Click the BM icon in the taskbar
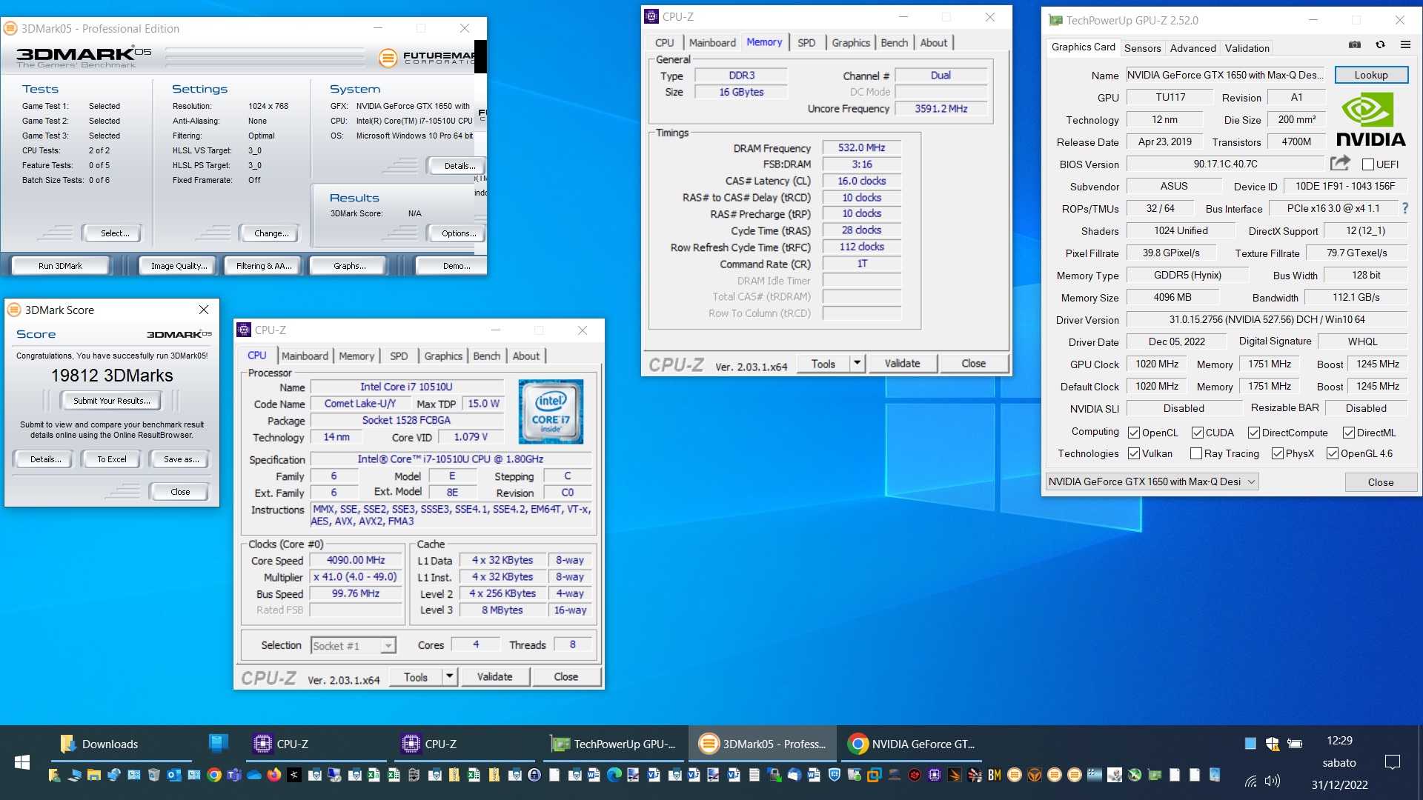 click(x=995, y=775)
